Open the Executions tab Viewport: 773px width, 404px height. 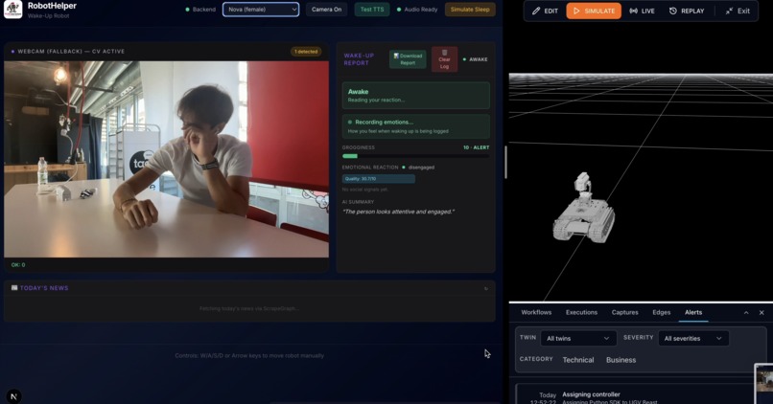pos(581,312)
